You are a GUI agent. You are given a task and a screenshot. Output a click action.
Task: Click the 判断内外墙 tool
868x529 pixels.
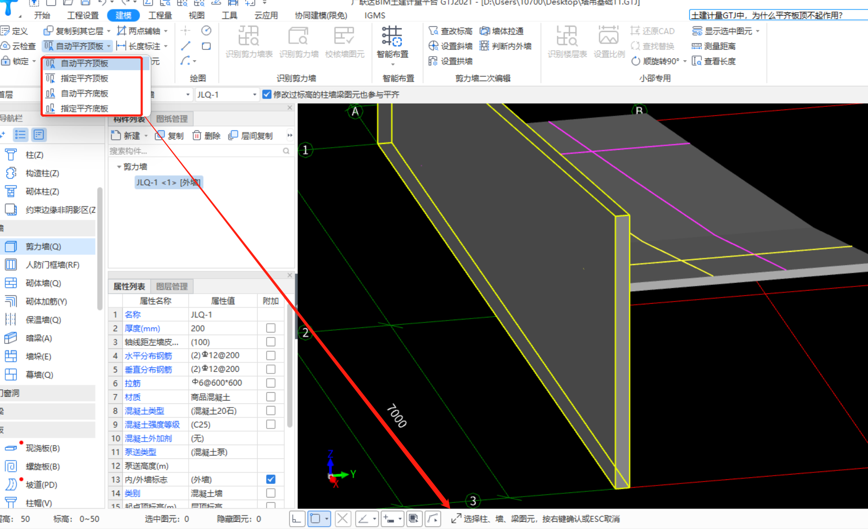tap(506, 46)
